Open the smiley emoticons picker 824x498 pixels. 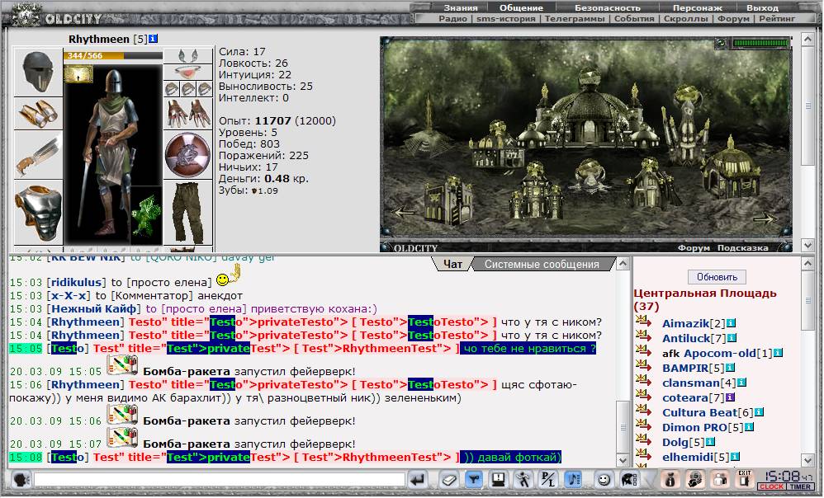[x=604, y=480]
